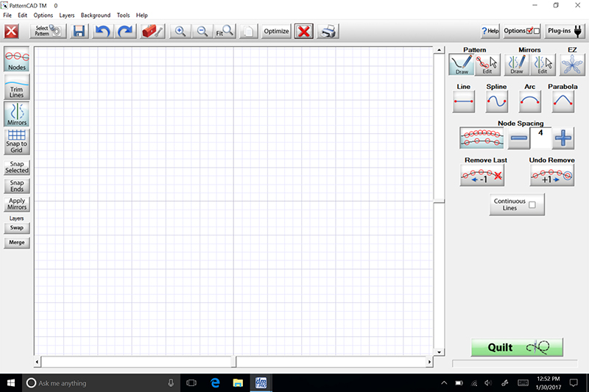This screenshot has height=392, width=589.
Task: Toggle Nodes visibility in left panel
Action: coord(17,60)
